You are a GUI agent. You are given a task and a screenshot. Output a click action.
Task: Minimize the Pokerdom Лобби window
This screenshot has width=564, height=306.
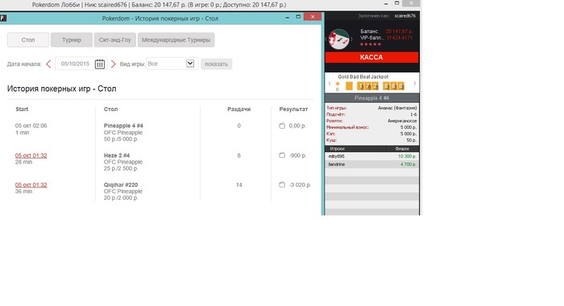(386, 3)
